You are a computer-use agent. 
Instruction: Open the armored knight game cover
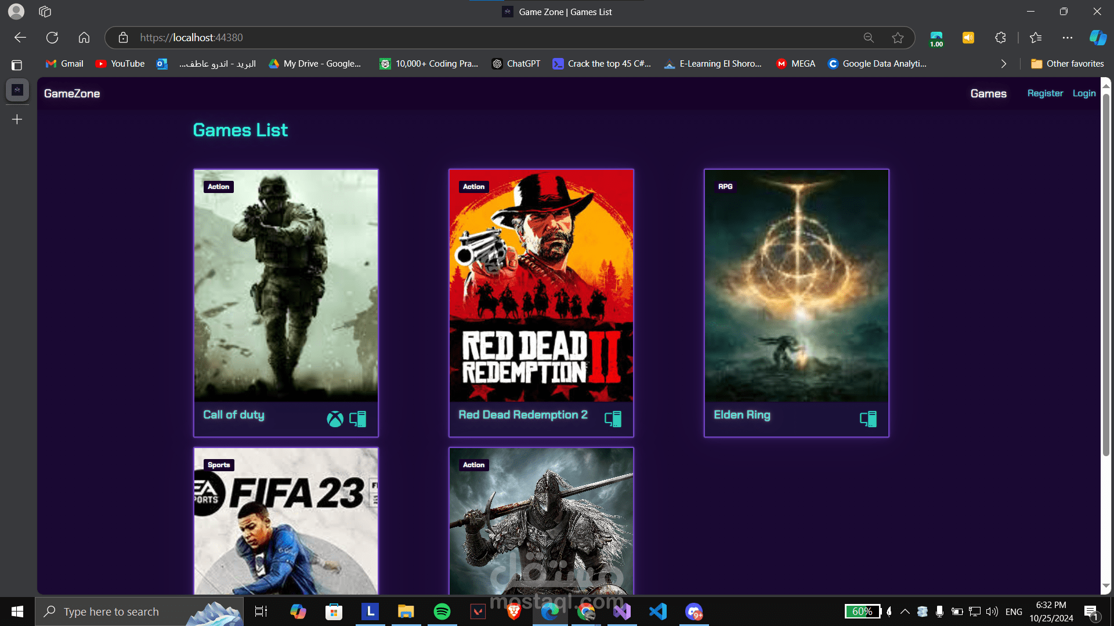pyautogui.click(x=541, y=521)
